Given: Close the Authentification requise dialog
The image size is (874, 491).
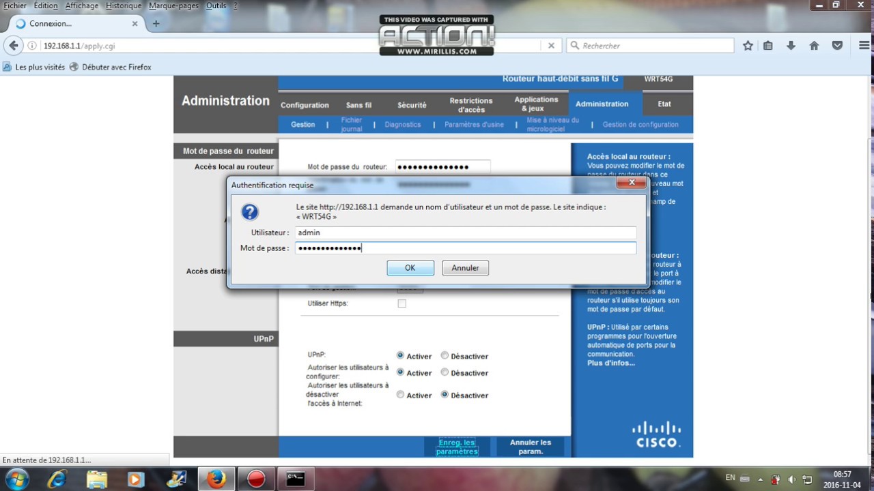Looking at the screenshot, I should click(632, 183).
